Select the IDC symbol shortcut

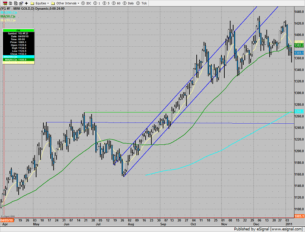tap(88, 3)
